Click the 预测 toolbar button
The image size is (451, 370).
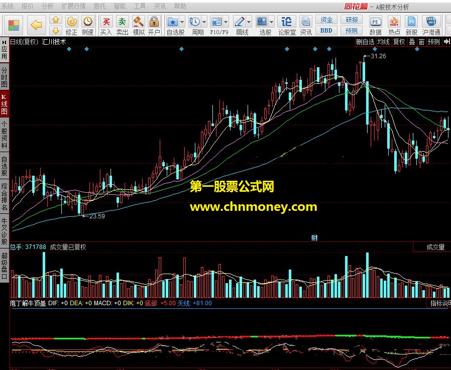coord(352,30)
